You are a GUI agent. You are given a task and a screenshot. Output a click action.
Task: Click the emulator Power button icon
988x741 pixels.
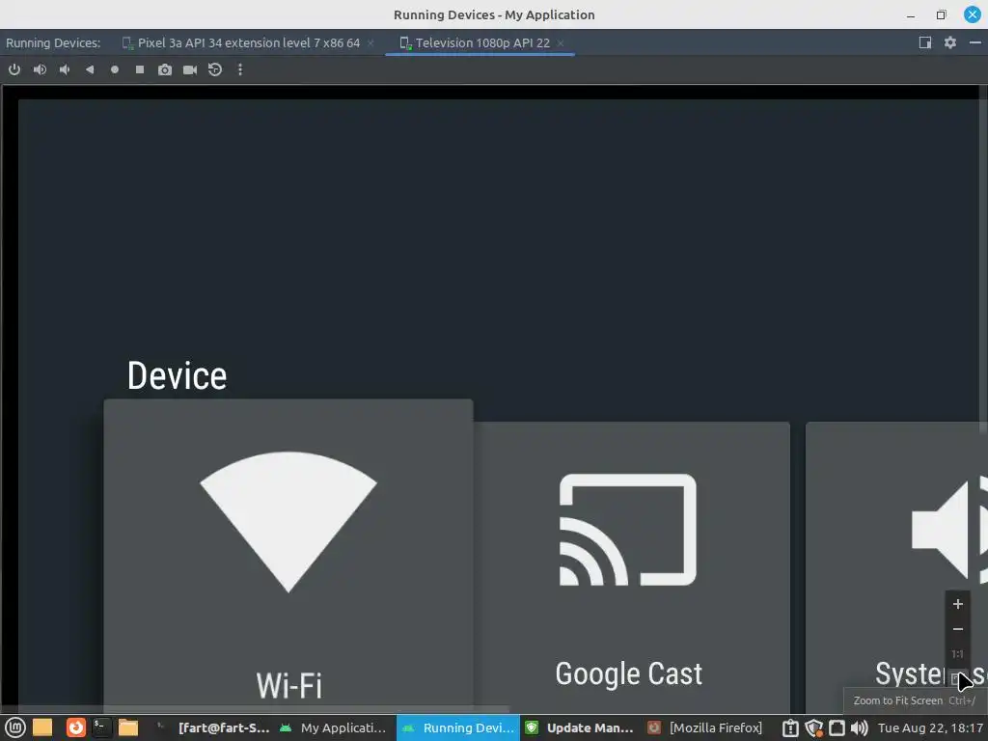pyautogui.click(x=14, y=69)
